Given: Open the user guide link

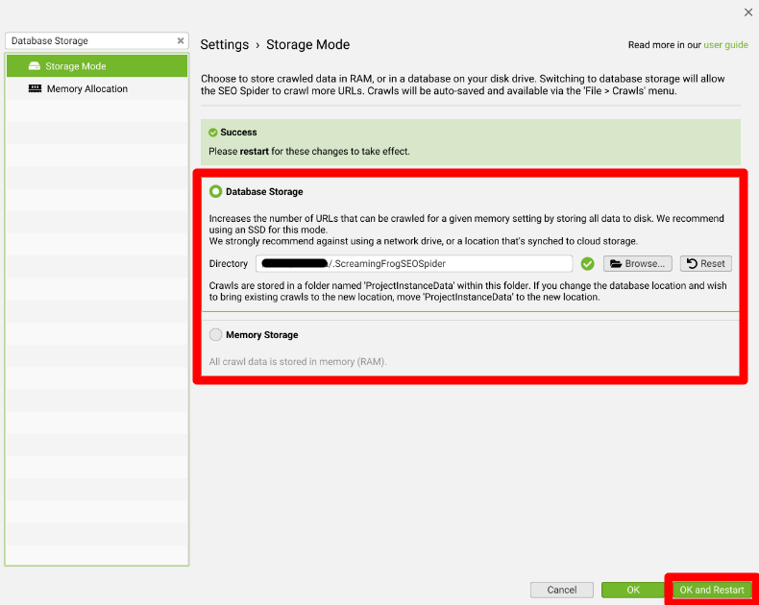Looking at the screenshot, I should (725, 45).
